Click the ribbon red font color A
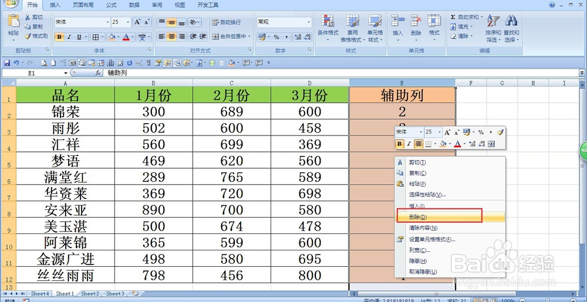 click(126, 37)
